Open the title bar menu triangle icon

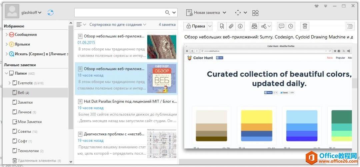pyautogui.click(x=326, y=6)
